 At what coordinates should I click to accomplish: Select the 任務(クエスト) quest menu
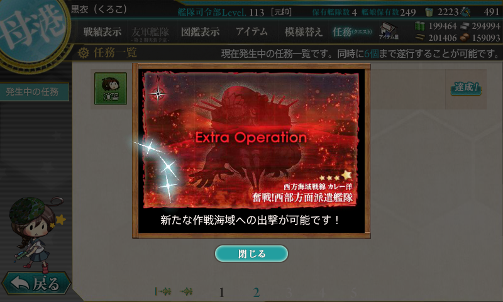(352, 31)
